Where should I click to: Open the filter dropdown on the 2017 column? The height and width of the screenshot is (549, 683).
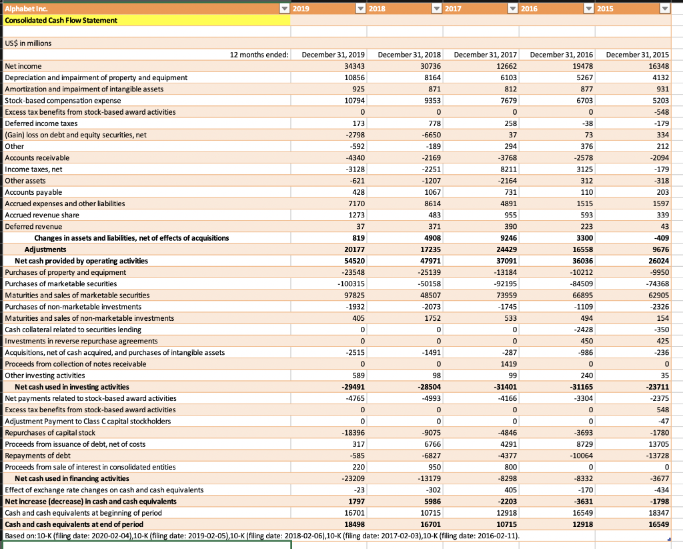tap(514, 8)
